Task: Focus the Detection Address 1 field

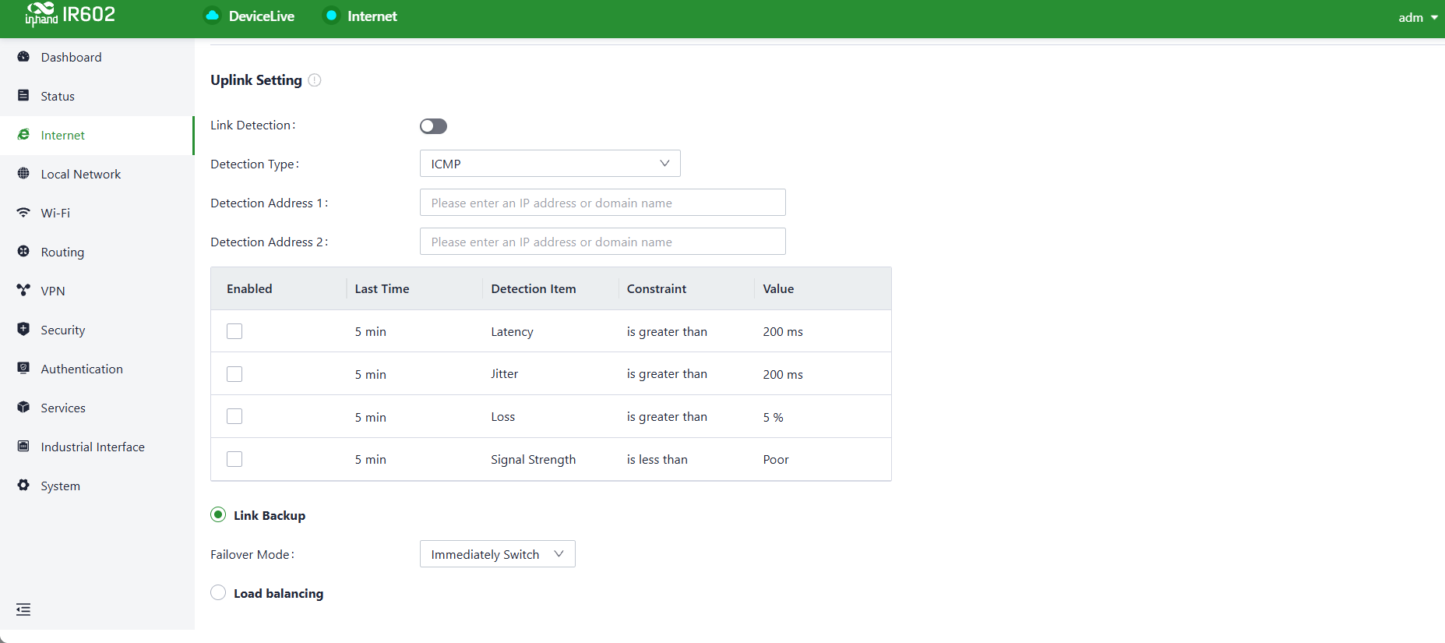Action: click(603, 203)
